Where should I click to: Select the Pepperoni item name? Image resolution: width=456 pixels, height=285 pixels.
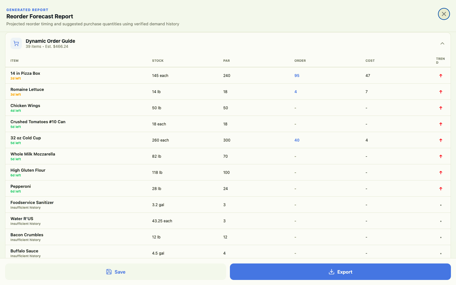[21, 186]
